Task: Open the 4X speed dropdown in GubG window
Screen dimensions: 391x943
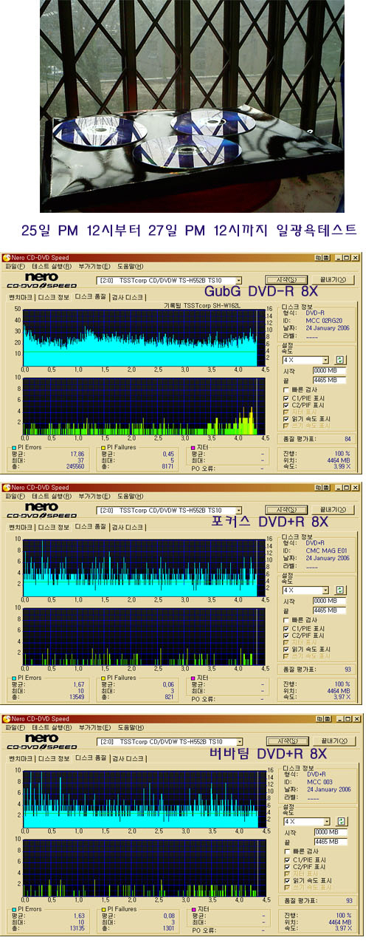Action: tap(325, 360)
